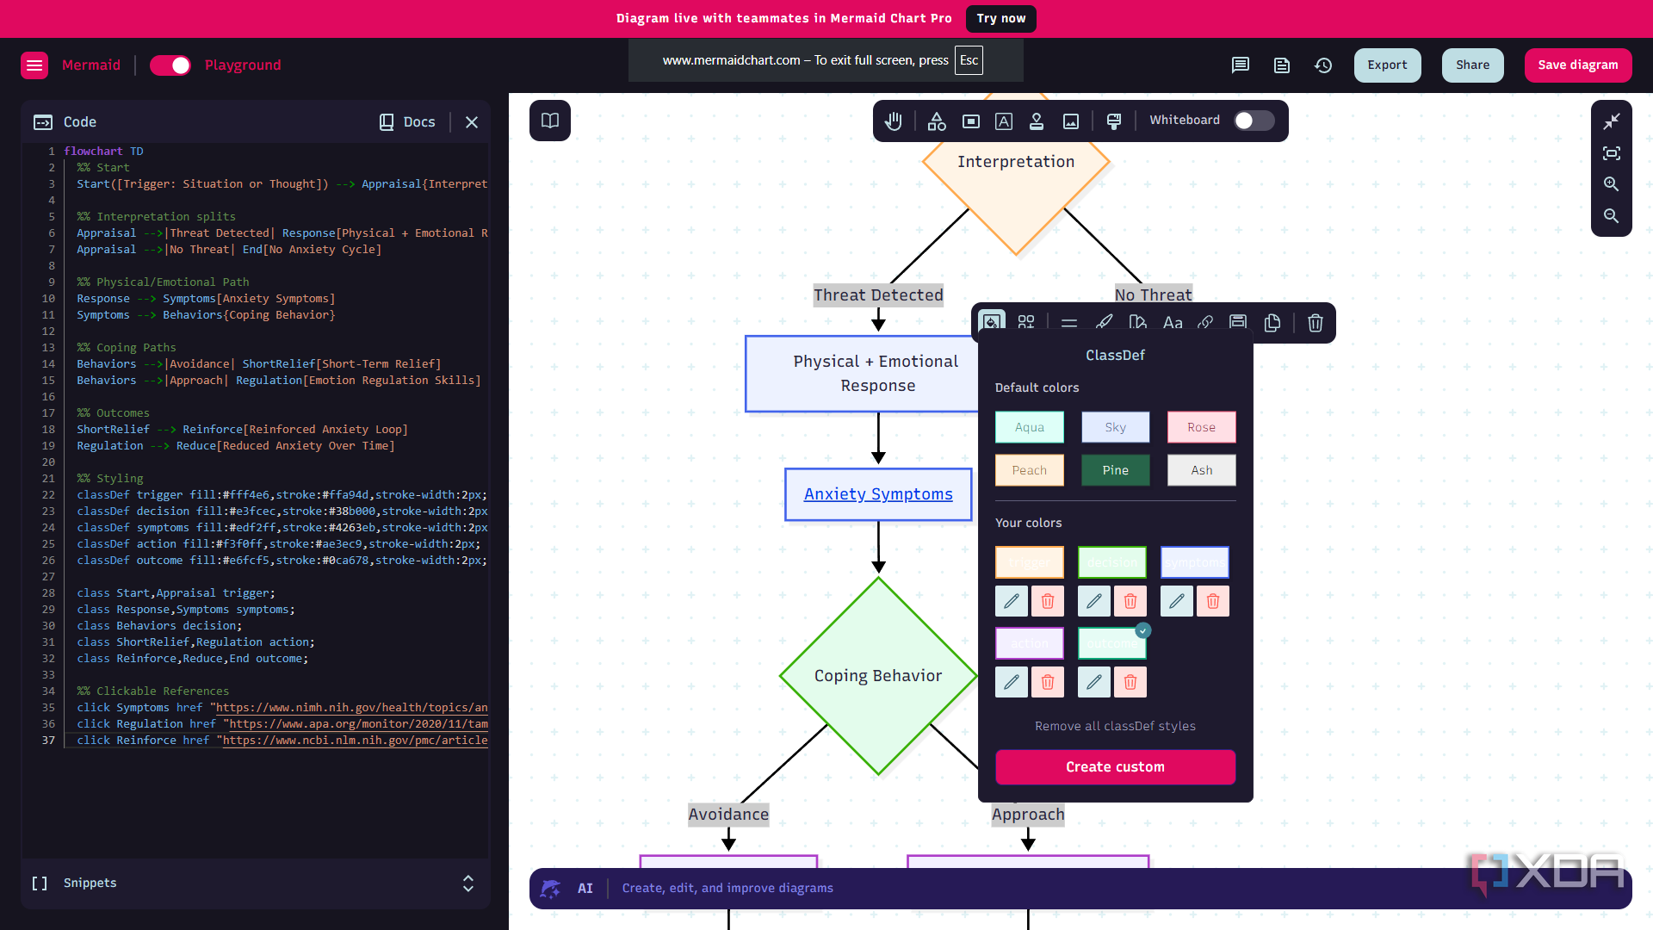
Task: Click the Share button
Action: coord(1473,65)
